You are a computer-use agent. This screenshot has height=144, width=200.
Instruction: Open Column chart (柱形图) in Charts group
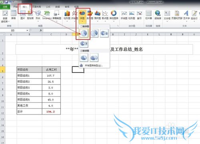coord(67,16)
